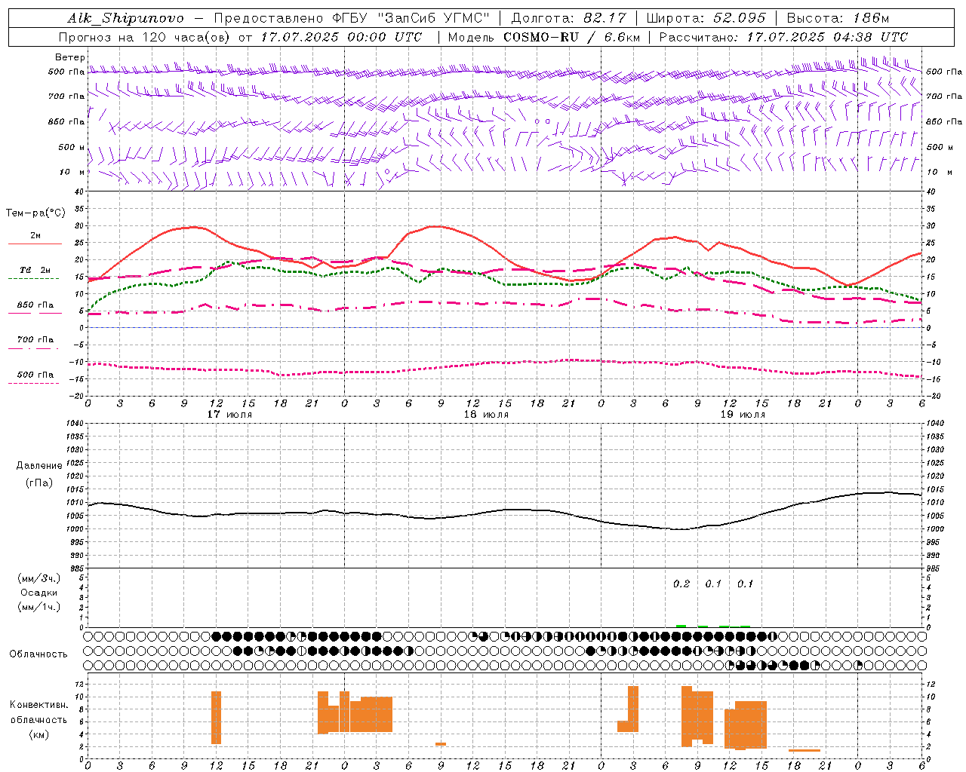Click the 2м temperature legend entry
The height and width of the screenshot is (772, 966).
pos(35,236)
